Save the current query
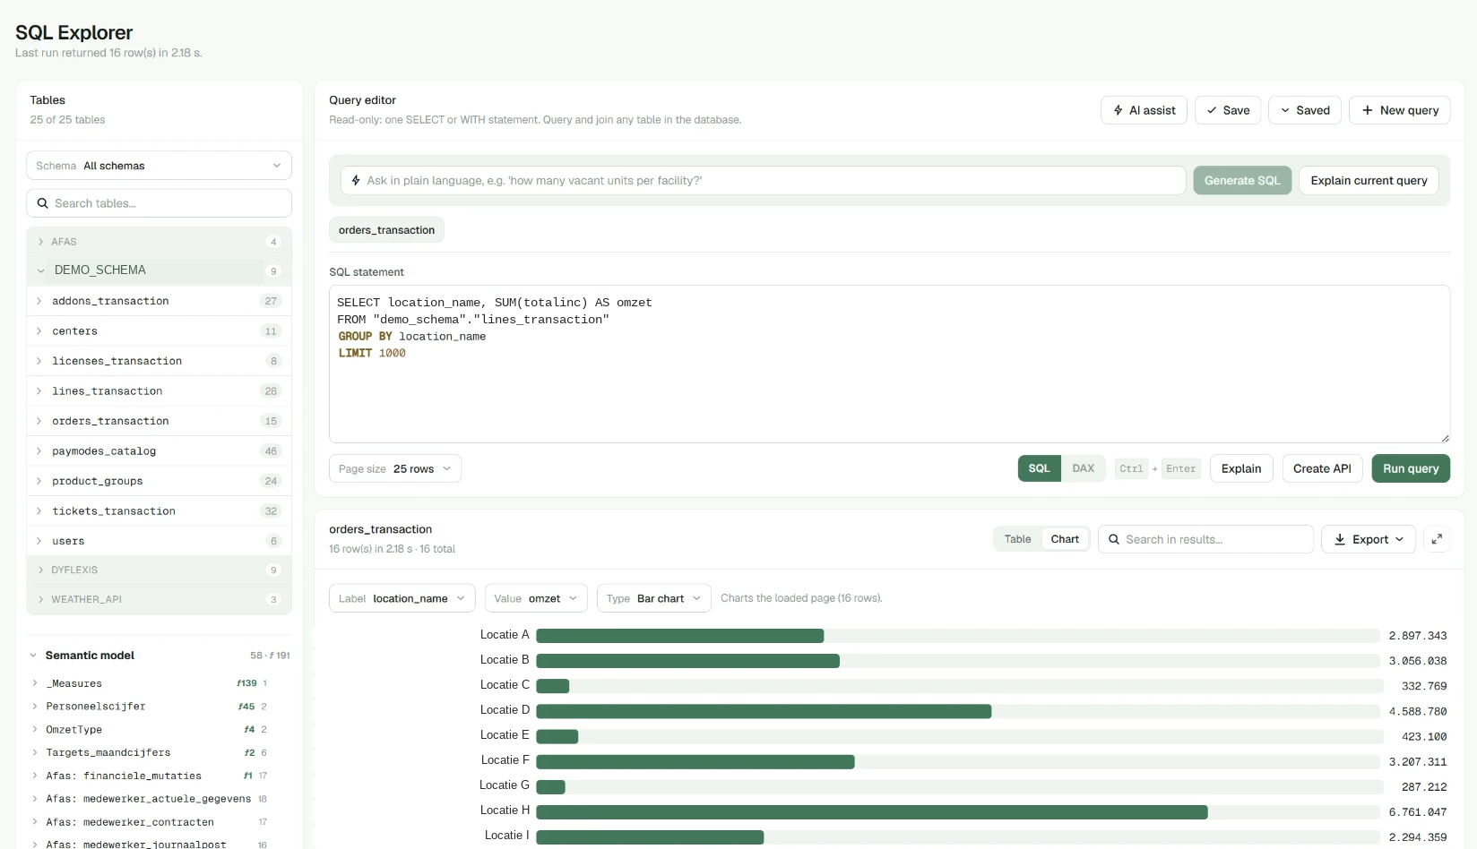1477x849 pixels. pos(1228,110)
